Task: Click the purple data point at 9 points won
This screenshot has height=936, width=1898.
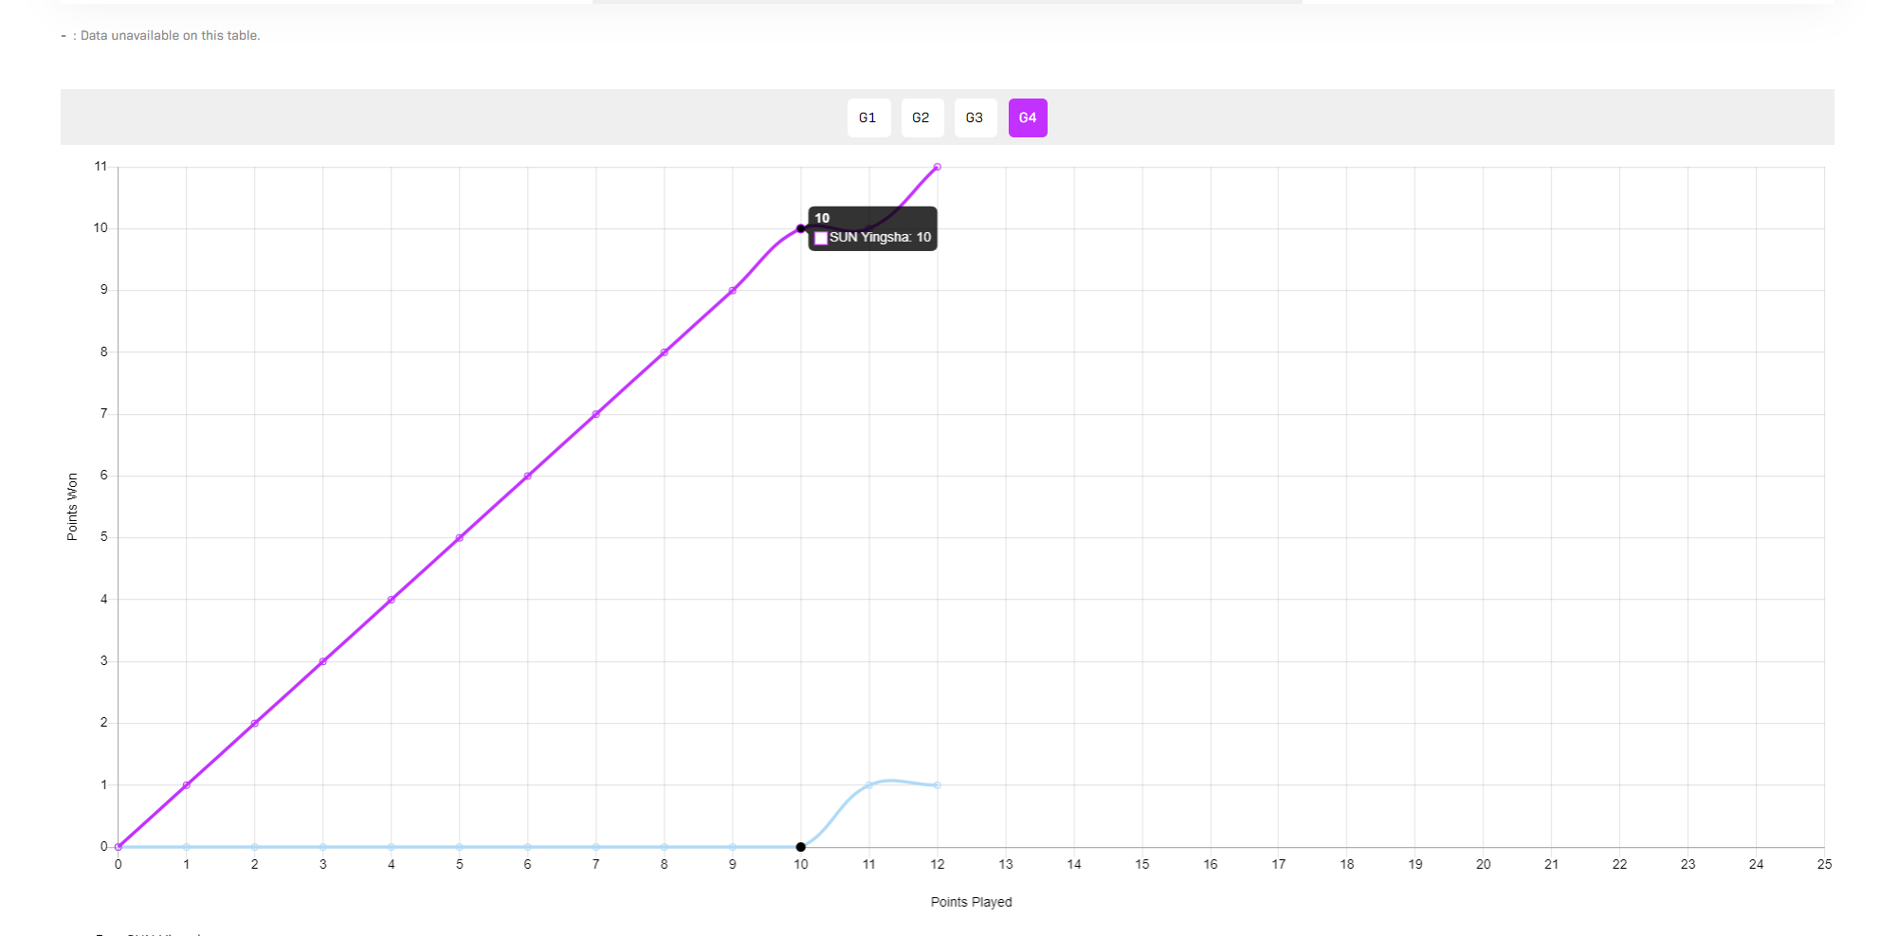Action: 733,290
